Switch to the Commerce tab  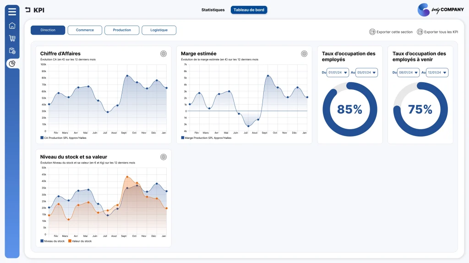pos(85,30)
